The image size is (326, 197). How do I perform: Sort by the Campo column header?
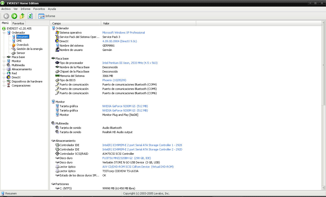tap(76, 23)
